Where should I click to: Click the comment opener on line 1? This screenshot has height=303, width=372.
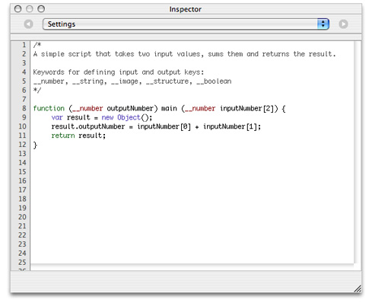point(37,45)
